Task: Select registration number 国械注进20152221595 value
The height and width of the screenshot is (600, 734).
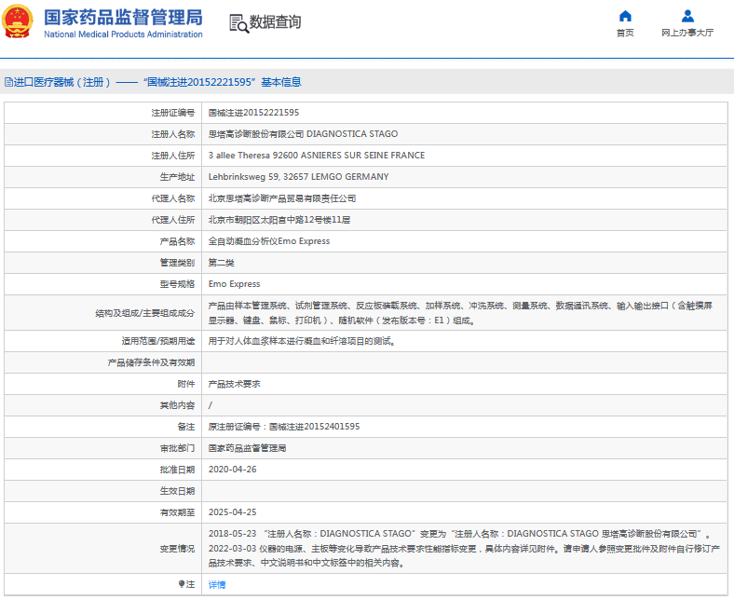Action: coord(253,113)
